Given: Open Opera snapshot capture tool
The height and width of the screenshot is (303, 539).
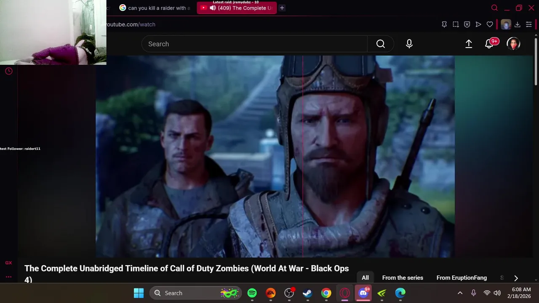Looking at the screenshot, I should coord(456,24).
